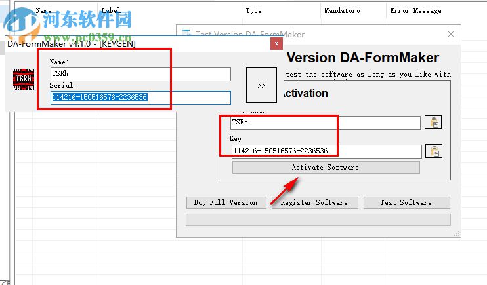Click Register Software button
Screen dimensions: 487x285
tap(314, 203)
